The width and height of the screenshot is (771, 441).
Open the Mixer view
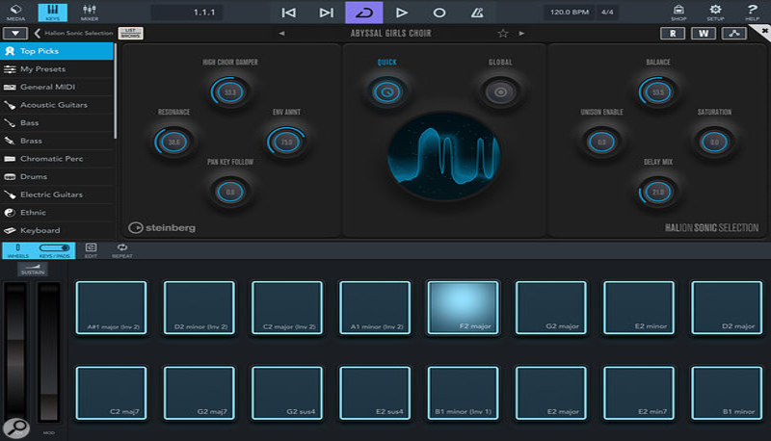90,13
